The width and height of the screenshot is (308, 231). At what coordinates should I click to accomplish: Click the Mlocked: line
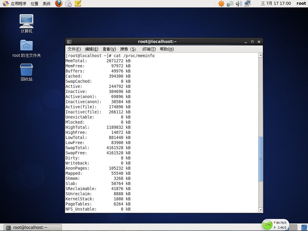tap(98, 122)
